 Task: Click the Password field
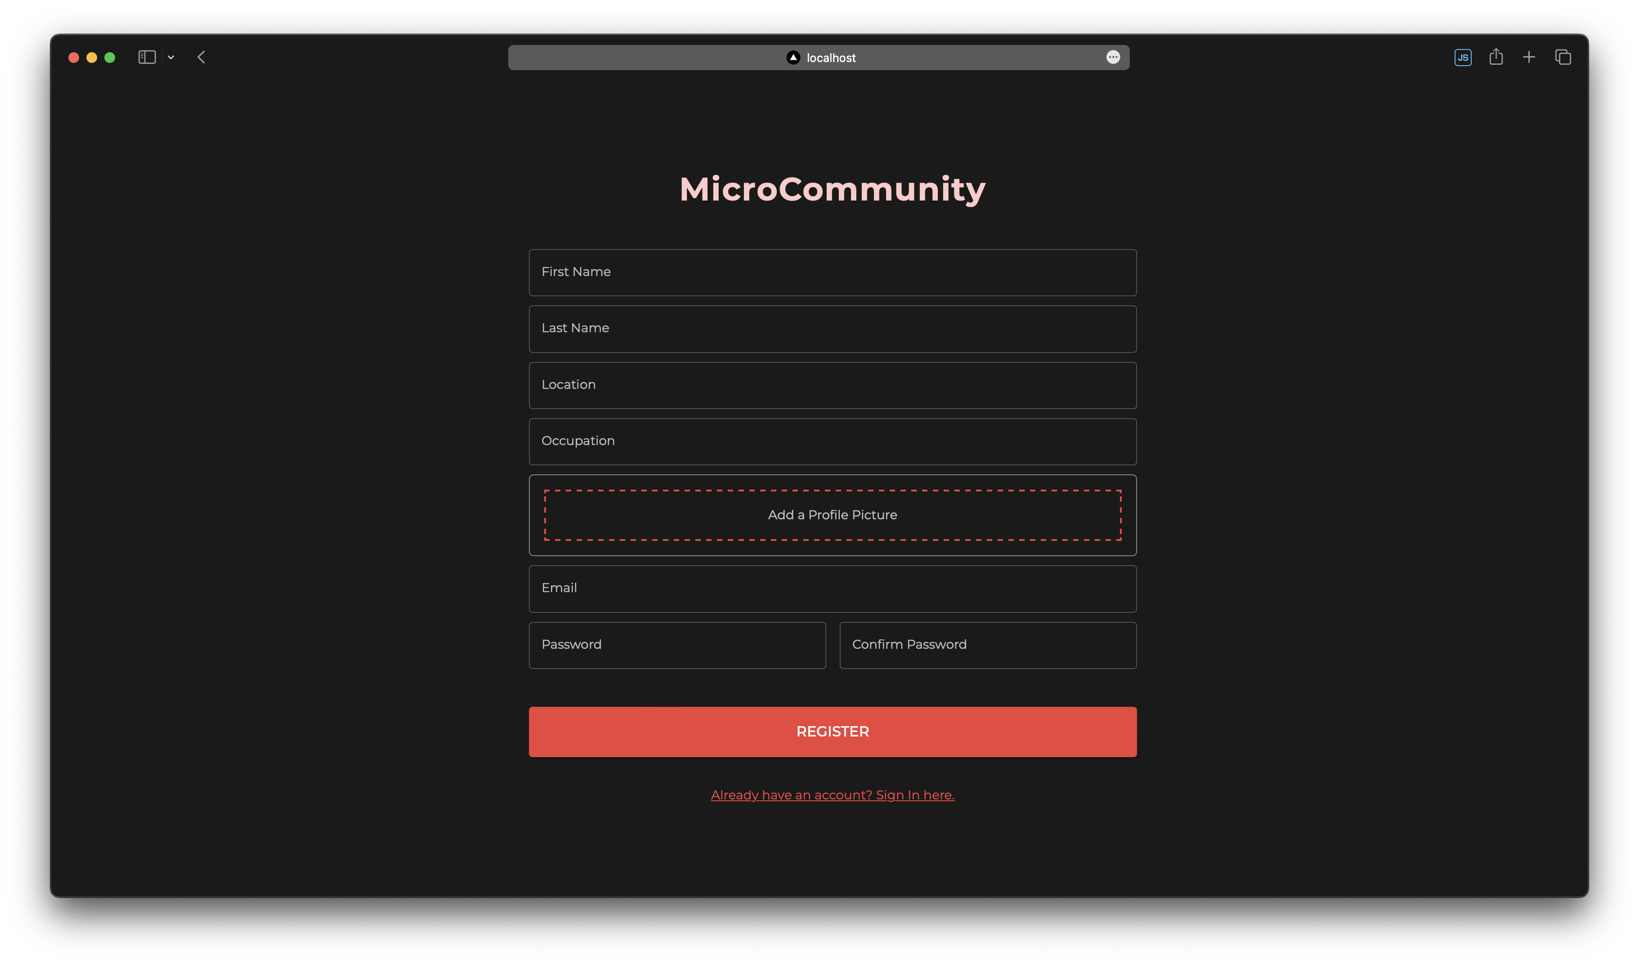(x=677, y=645)
